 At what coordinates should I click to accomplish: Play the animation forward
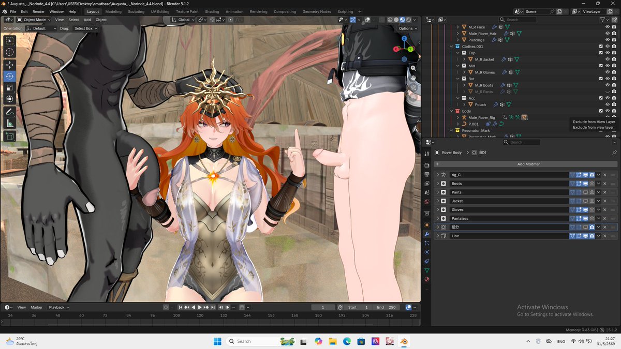click(x=200, y=307)
